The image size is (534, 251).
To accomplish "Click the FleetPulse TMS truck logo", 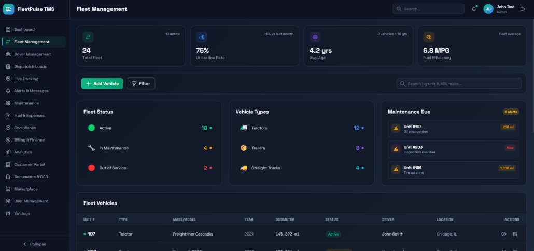I will click(x=9, y=9).
